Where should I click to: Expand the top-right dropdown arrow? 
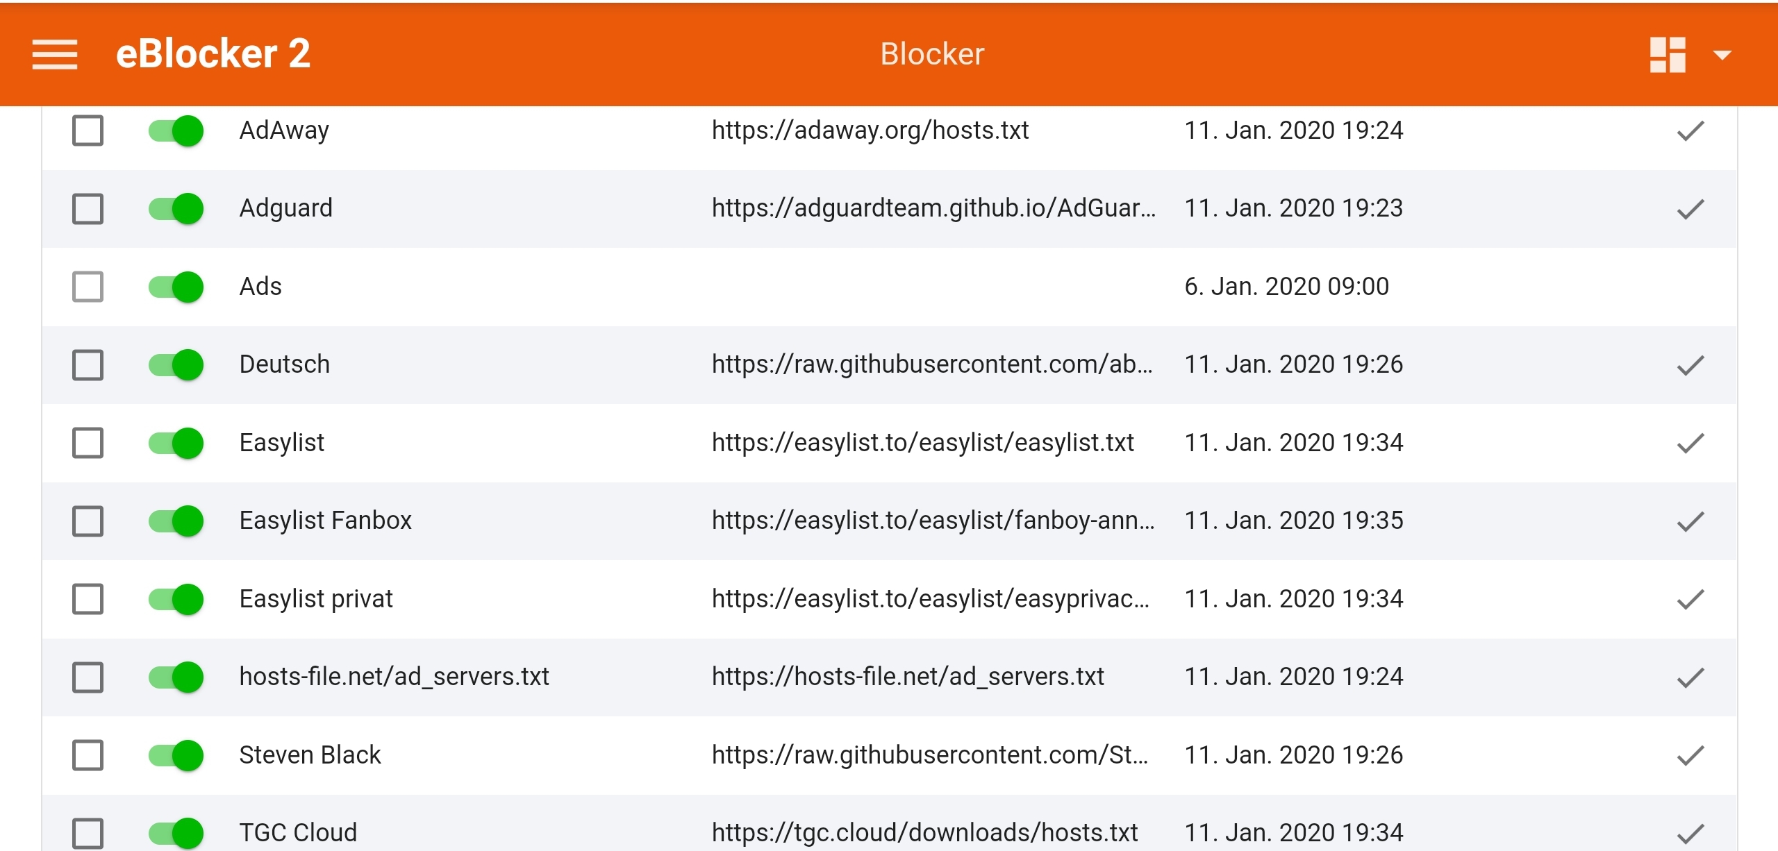point(1722,54)
